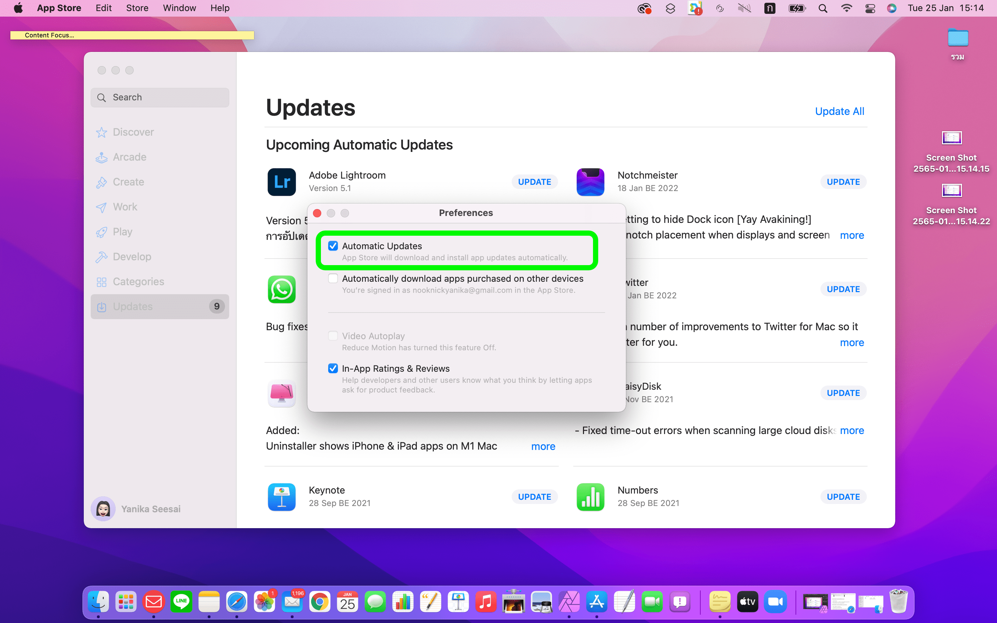997x623 pixels.
Task: Click the Search field in the sidebar
Action: pos(160,97)
